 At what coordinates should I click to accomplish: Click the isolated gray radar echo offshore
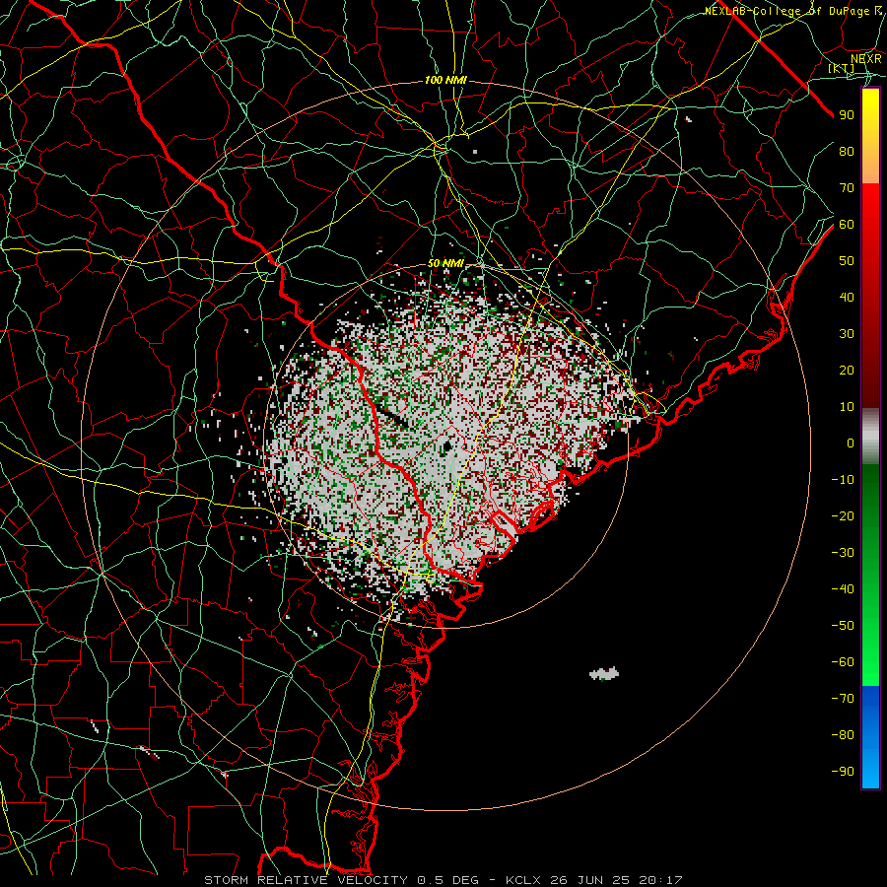[604, 673]
